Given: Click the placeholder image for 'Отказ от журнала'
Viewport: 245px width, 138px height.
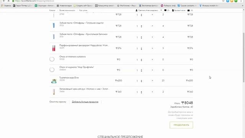Looking at the screenshot, I should tap(52, 70).
